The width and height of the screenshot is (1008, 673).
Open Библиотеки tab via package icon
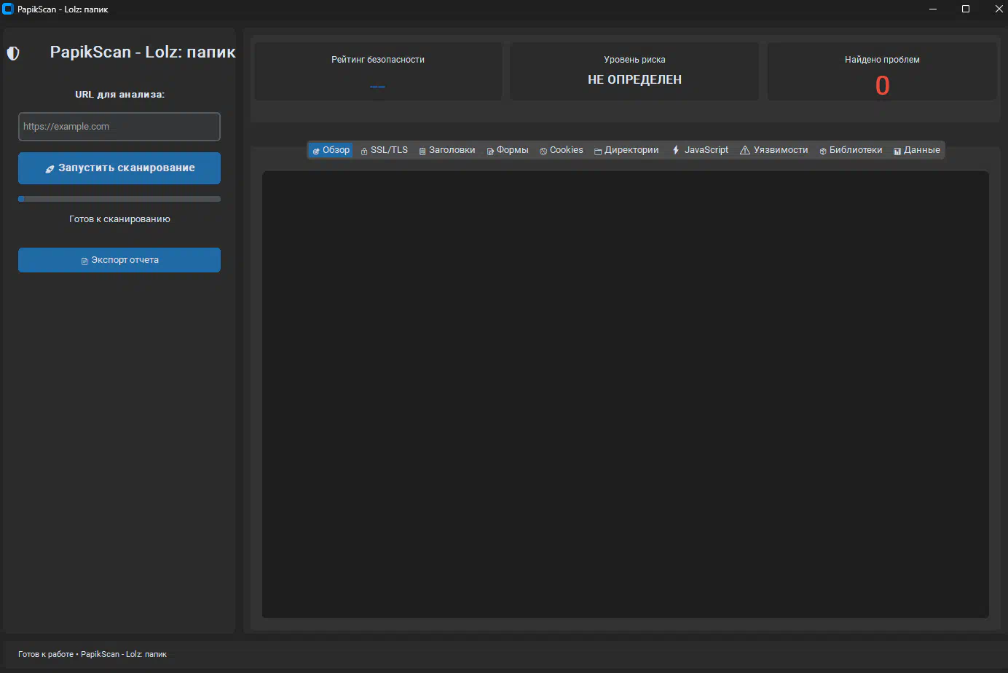(x=822, y=151)
